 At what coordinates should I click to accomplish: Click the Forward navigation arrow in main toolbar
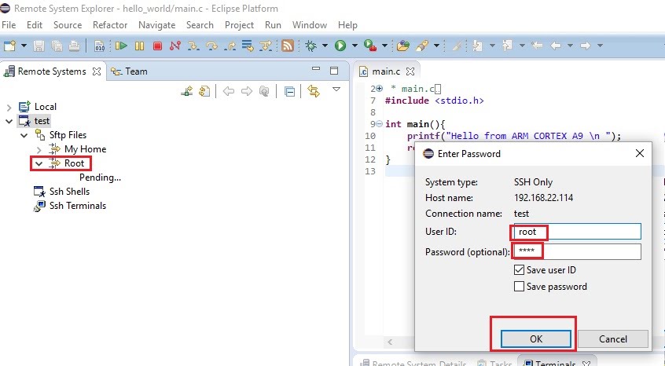[586, 46]
